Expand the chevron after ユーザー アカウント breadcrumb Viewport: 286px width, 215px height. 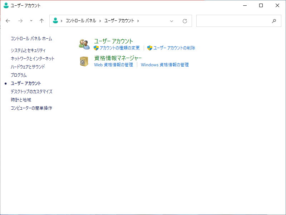(138, 21)
